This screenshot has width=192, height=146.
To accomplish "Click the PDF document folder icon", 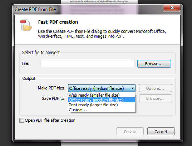I will [x=26, y=25].
